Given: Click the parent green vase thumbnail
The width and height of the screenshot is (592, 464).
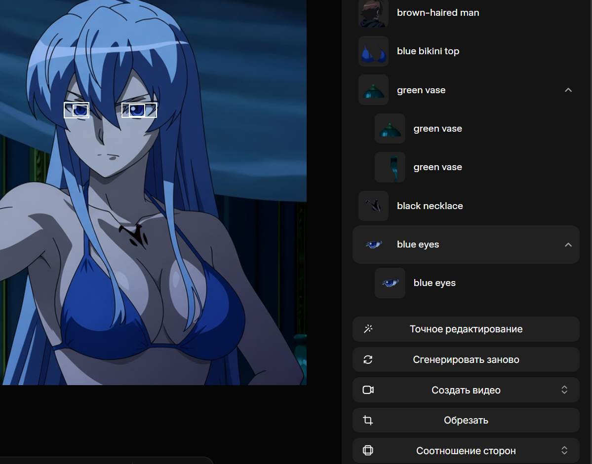Looking at the screenshot, I should click(x=373, y=90).
